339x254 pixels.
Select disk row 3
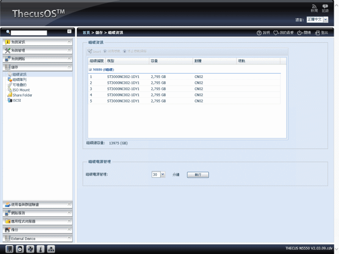184,89
